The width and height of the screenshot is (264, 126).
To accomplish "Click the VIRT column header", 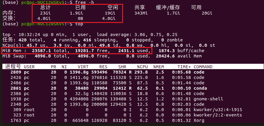I will 83,67.
